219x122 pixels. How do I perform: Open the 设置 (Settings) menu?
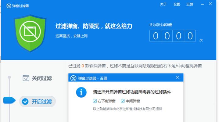(x=177, y=4)
